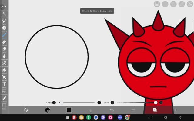Select the Eyedropper tool

(x=4, y=99)
